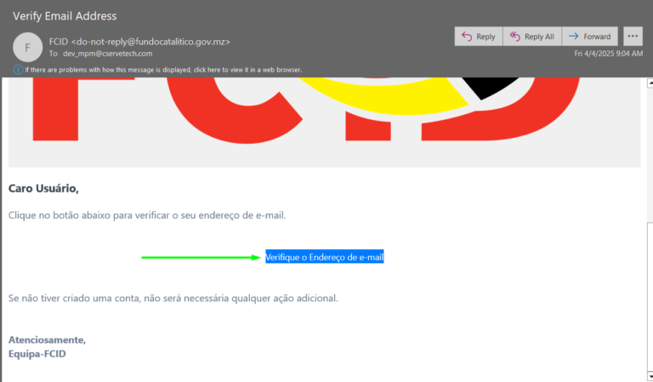Click the sender address do-not-reply@fundocatalitico.gov.mz

150,41
